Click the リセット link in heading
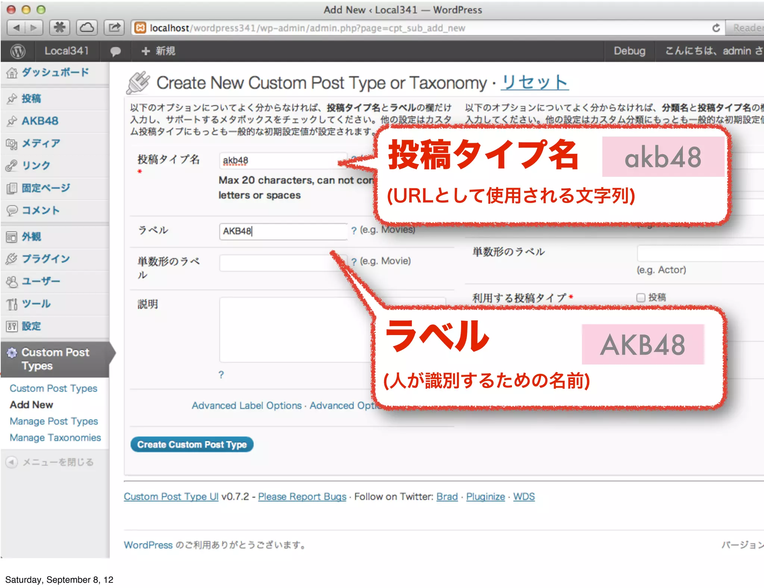The width and height of the screenshot is (764, 588). pos(535,82)
